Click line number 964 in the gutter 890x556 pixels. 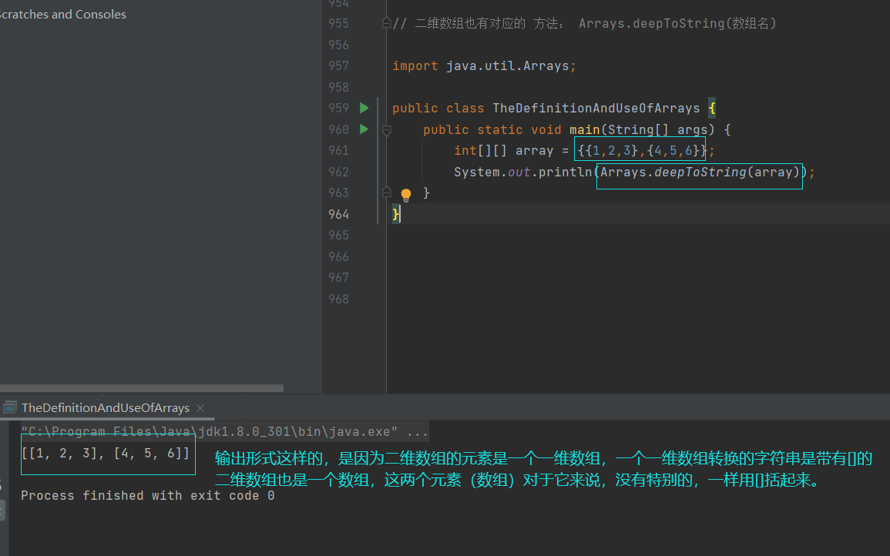[338, 214]
